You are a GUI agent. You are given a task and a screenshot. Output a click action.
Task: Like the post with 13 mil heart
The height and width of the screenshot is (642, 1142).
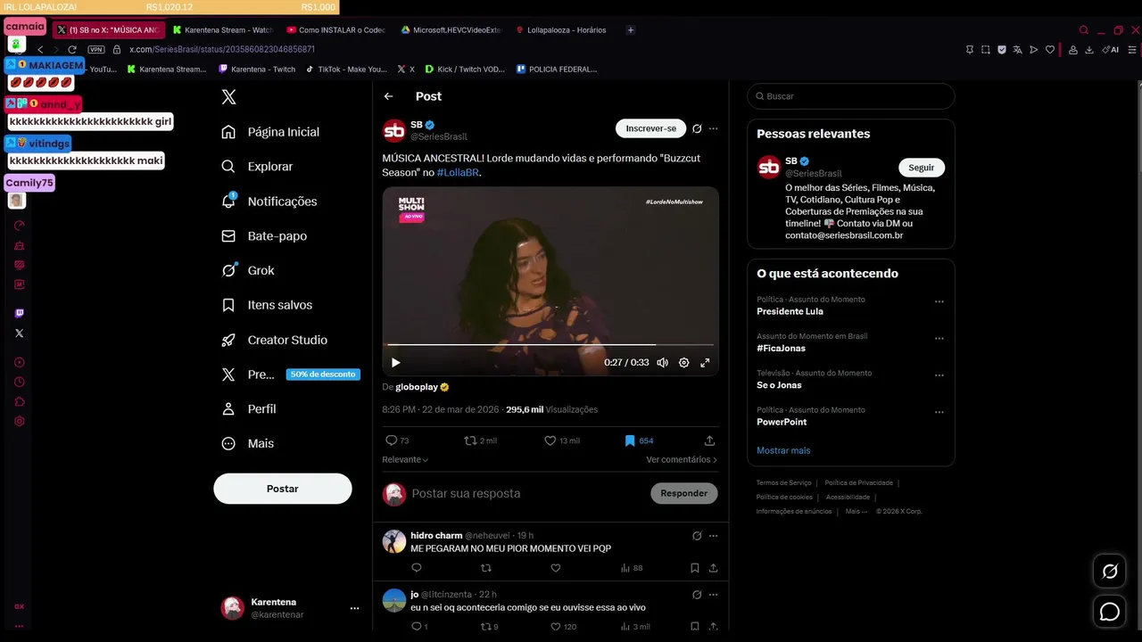coord(550,440)
